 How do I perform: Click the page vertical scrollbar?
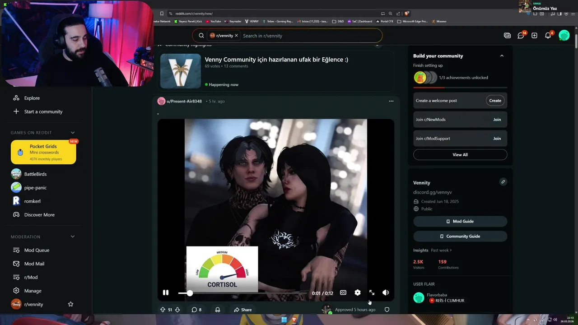pos(576,41)
